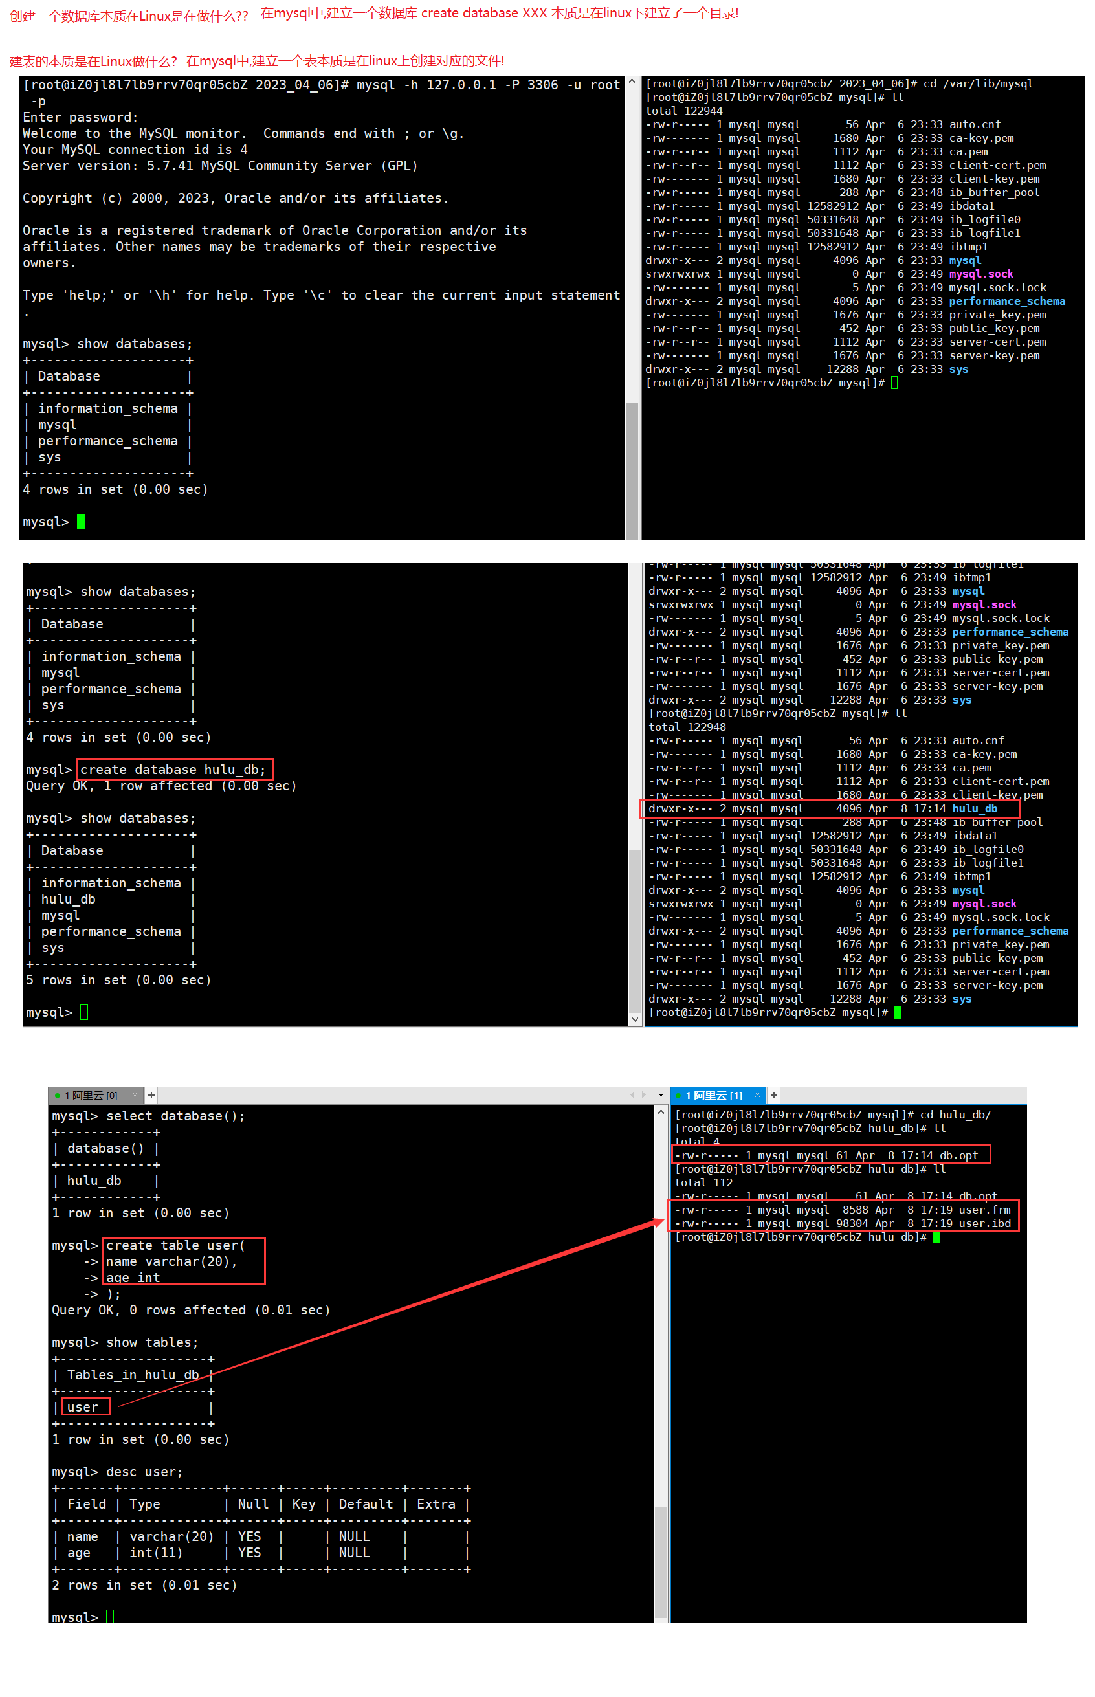Click scrollbar thumb in top-left terminal
Screen dimensions: 1095x1697
[632, 471]
